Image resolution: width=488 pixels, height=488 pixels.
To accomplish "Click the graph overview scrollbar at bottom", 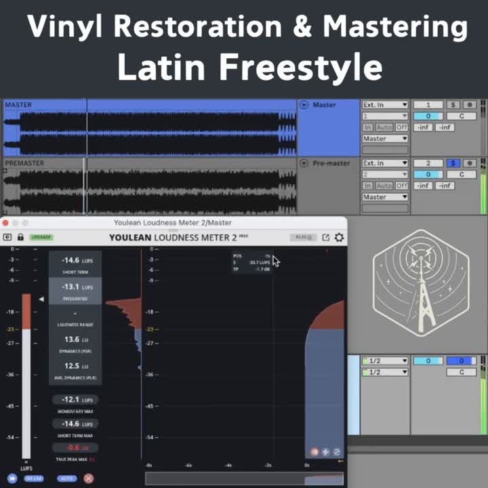I will pos(244,479).
